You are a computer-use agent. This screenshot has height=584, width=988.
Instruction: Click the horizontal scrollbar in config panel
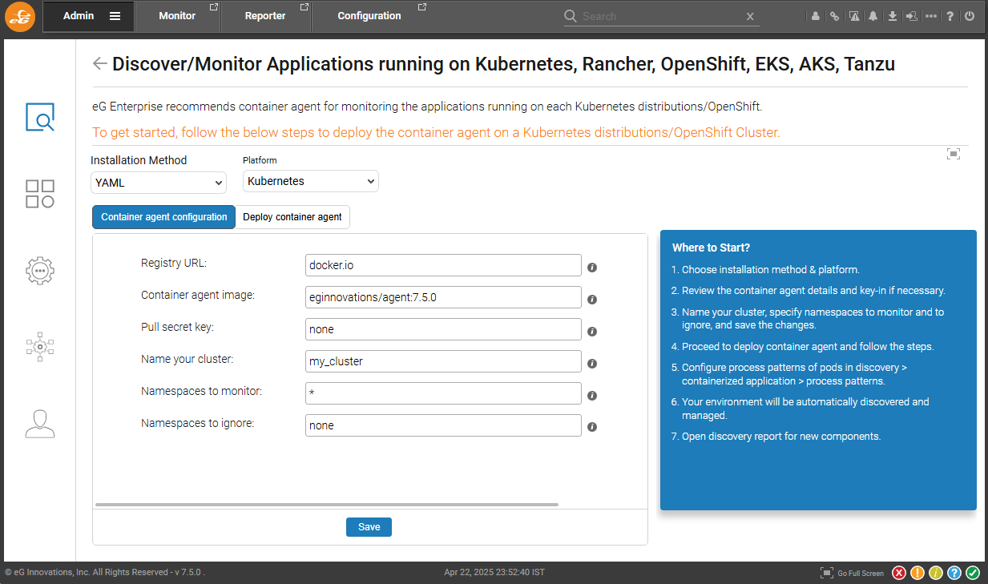(327, 505)
